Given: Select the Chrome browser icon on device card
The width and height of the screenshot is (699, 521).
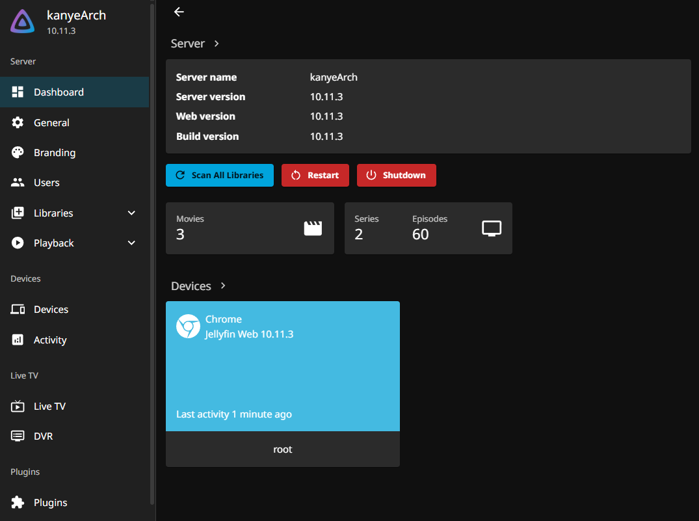Looking at the screenshot, I should point(188,326).
